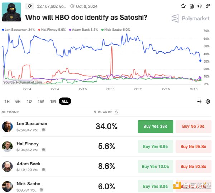Open the document/rules icon

[x=192, y=6]
